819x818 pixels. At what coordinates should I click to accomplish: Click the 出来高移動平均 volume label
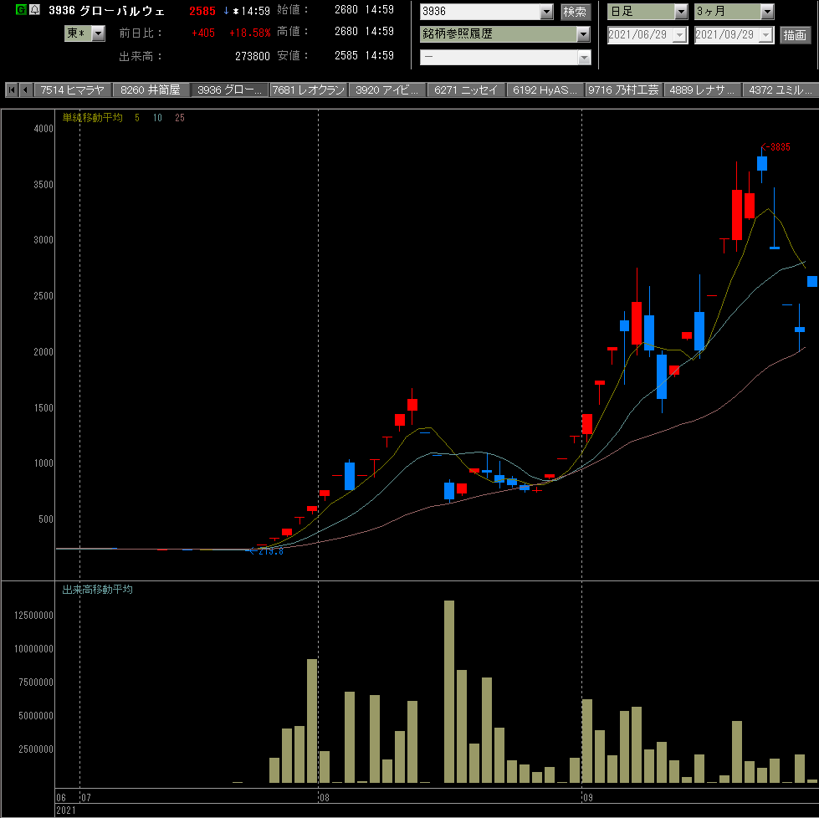coord(97,589)
